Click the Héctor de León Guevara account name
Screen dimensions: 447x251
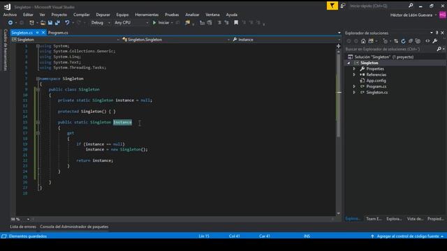(x=411, y=15)
